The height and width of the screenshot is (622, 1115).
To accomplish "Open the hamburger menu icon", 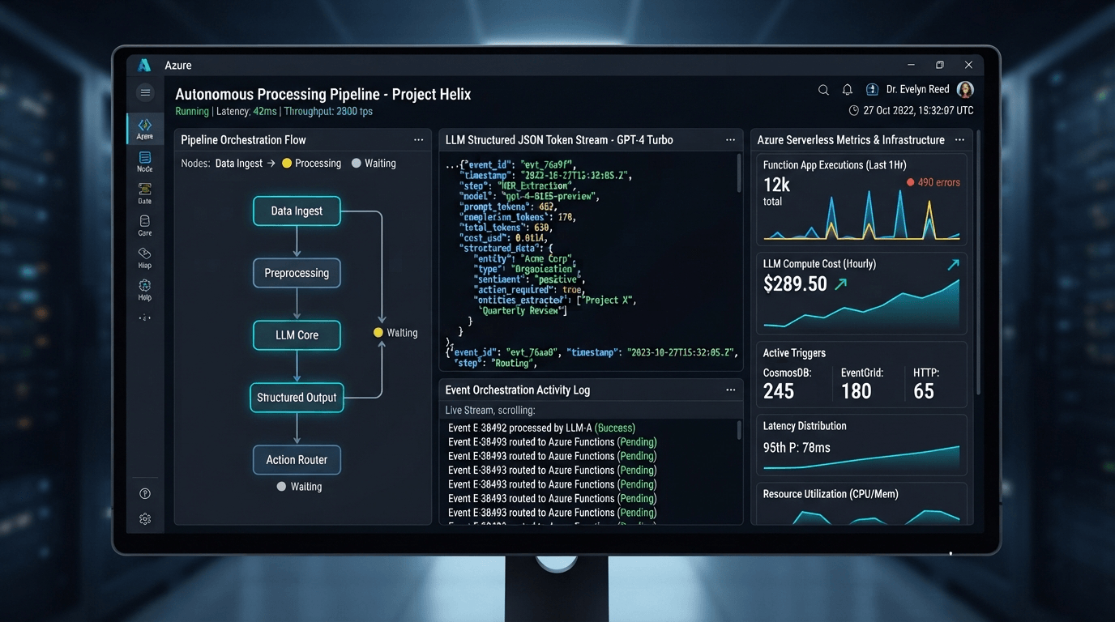I will point(145,92).
